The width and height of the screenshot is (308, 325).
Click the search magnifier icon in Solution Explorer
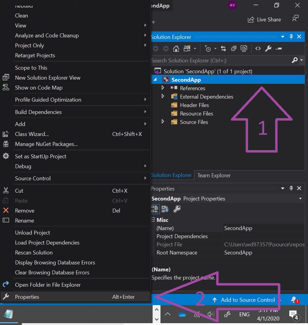pos(294,60)
